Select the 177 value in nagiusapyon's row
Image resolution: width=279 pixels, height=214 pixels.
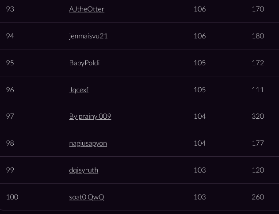(x=258, y=143)
